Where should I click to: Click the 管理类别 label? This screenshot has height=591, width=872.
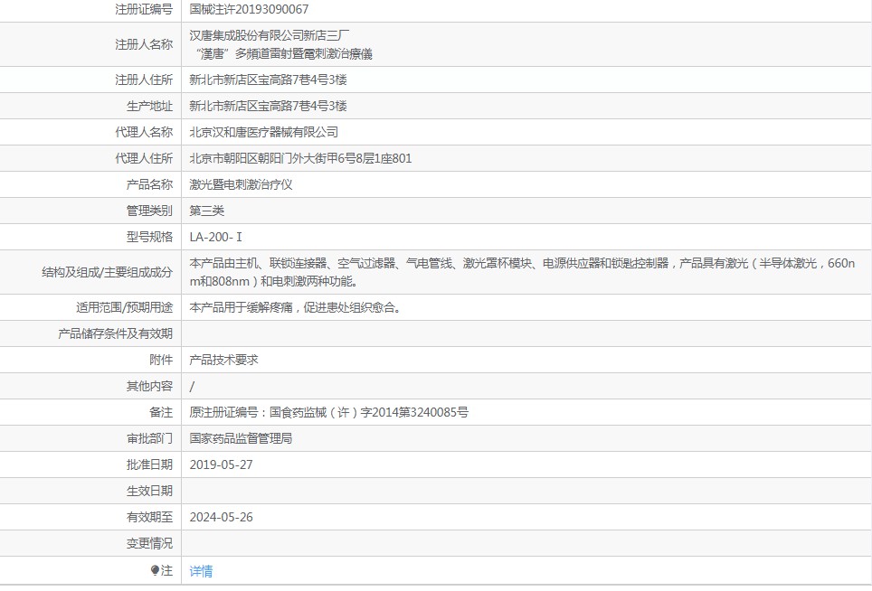[149, 211]
